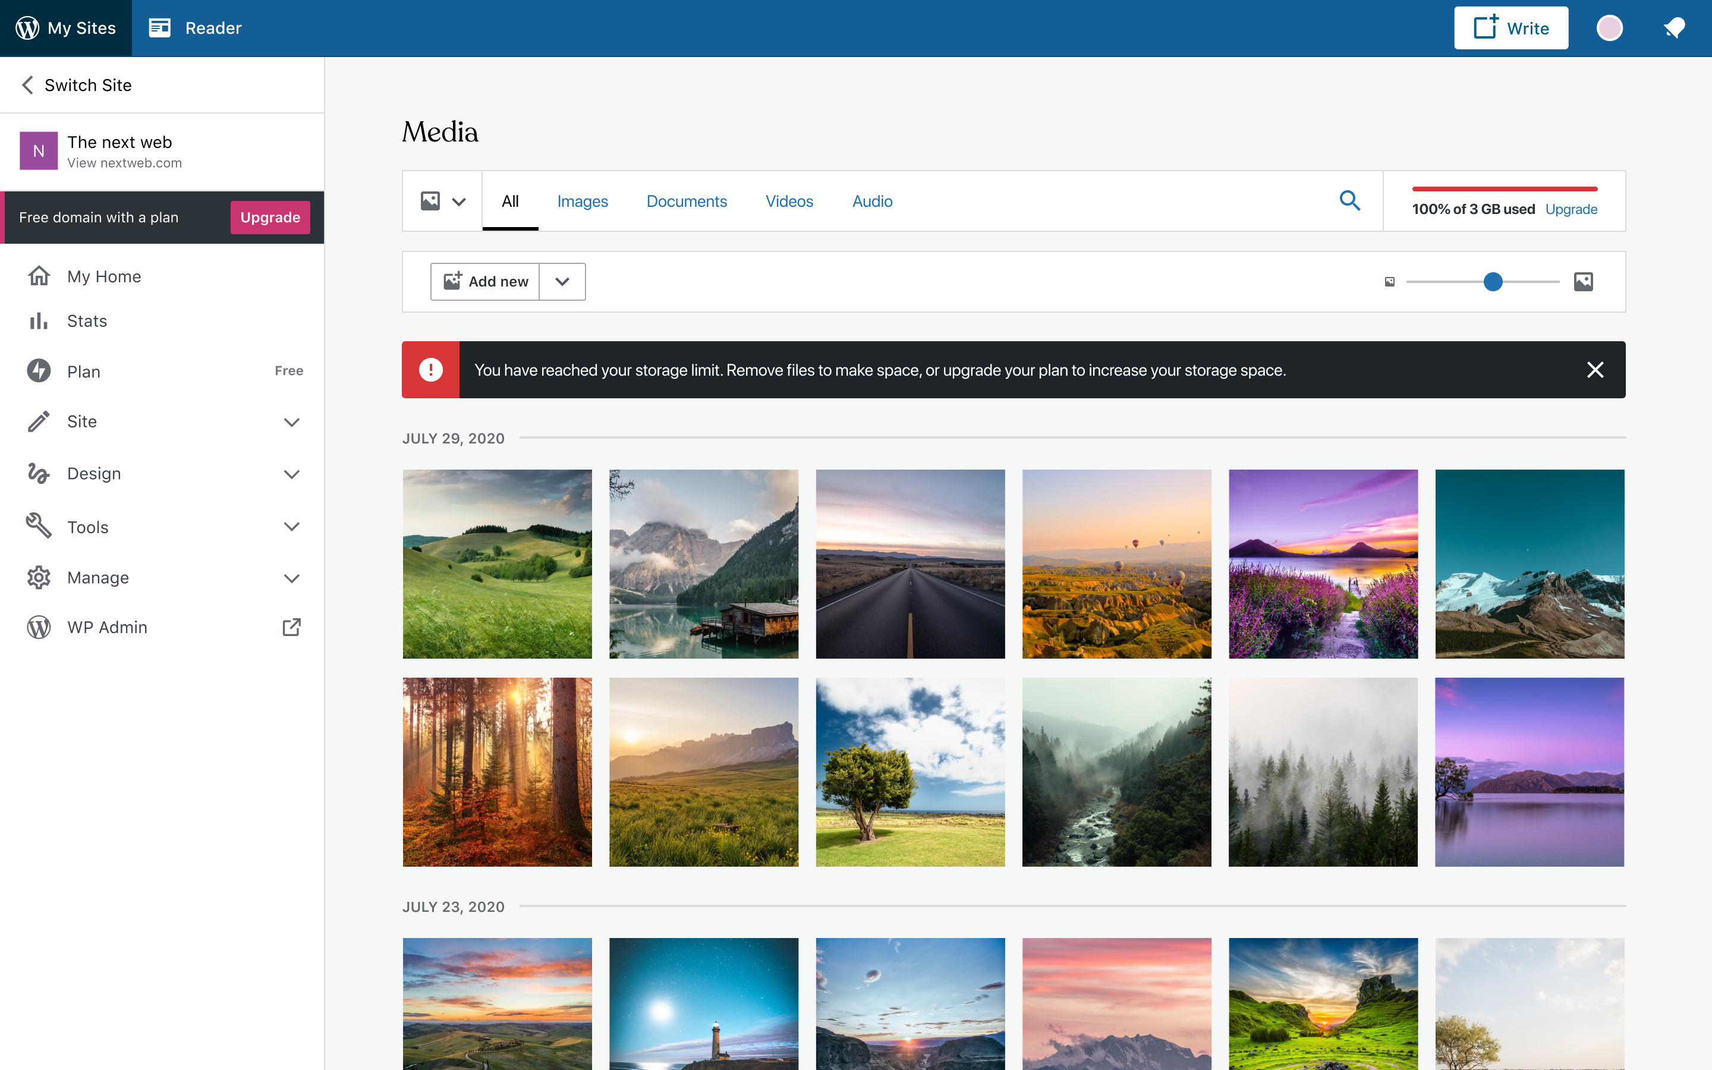Click the purple N site icon

click(x=38, y=151)
